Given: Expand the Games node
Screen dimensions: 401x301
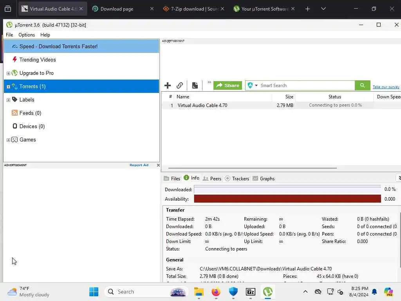Looking at the screenshot, I should (x=8, y=140).
